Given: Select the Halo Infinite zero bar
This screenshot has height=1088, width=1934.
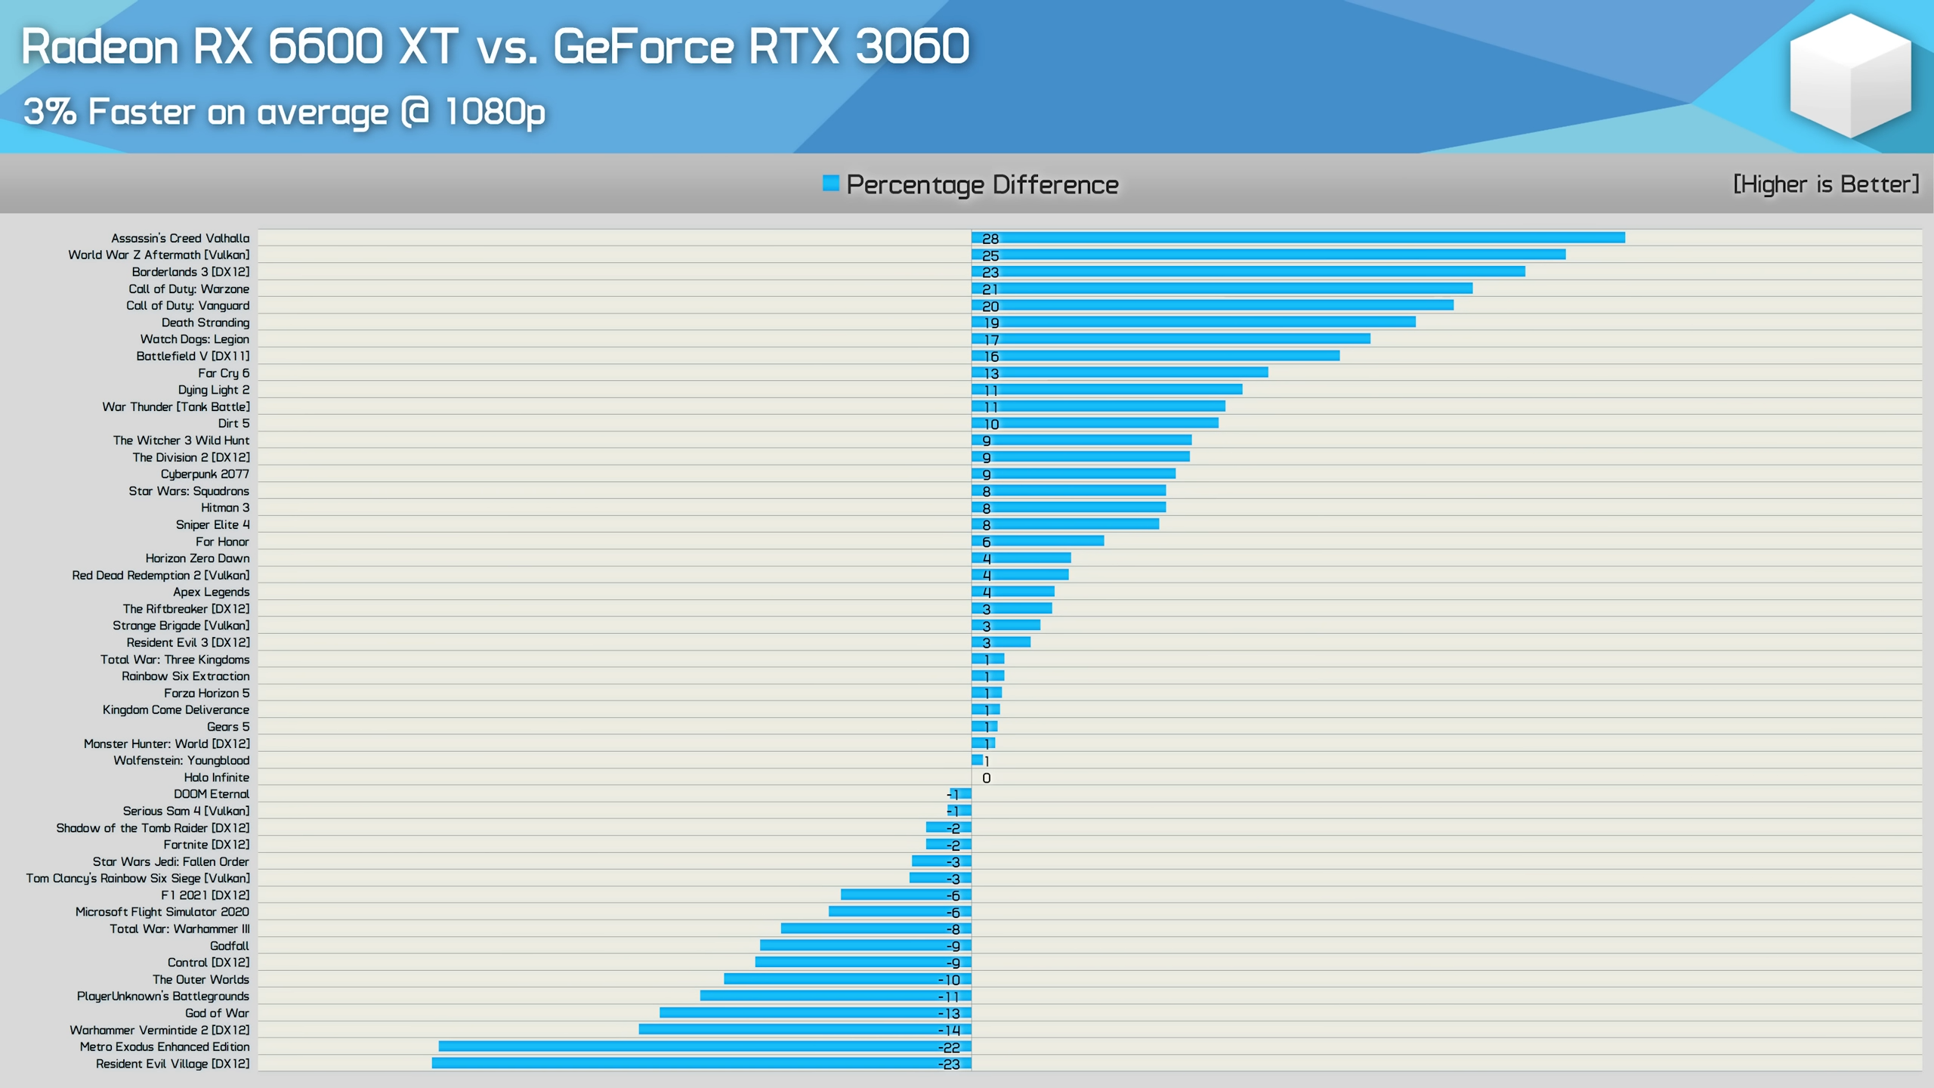Looking at the screenshot, I should click(x=969, y=777).
